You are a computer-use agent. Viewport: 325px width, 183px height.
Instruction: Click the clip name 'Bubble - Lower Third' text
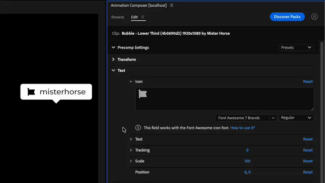[175, 33]
